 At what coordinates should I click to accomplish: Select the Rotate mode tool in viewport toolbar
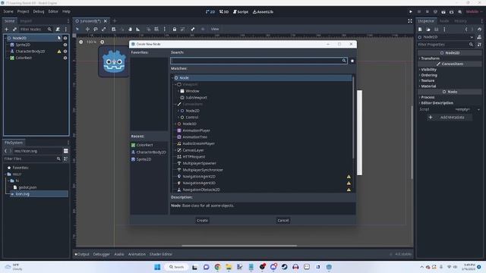[x=96, y=29]
